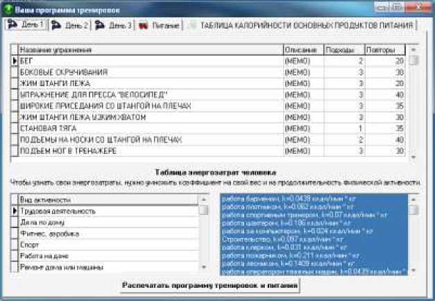Click the День 1 tab icon
The width and height of the screenshot is (435, 301).
click(12, 24)
